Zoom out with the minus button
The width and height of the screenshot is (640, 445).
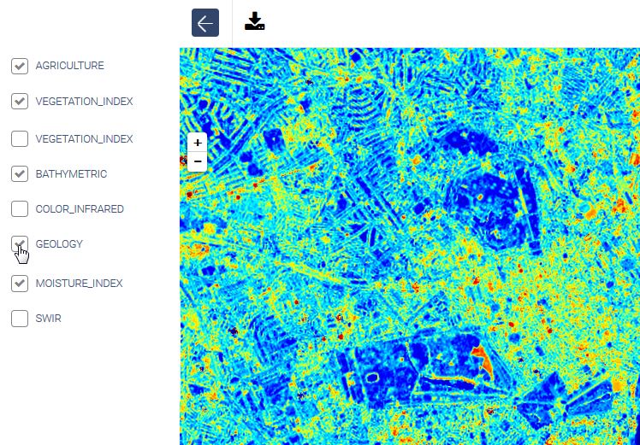click(x=198, y=161)
